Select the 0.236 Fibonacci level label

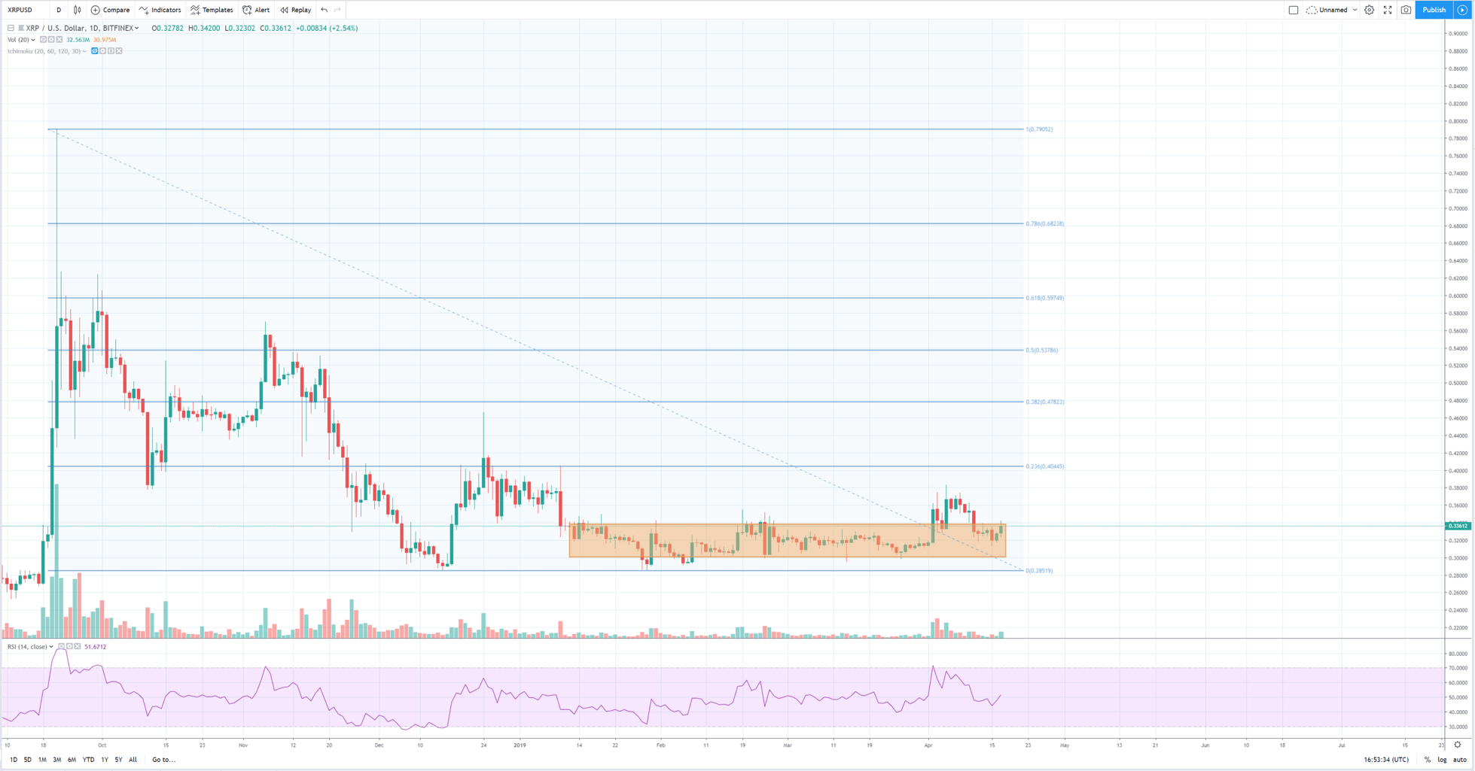1045,466
